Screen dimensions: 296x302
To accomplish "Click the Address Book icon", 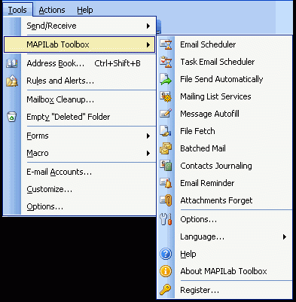I will [x=12, y=63].
